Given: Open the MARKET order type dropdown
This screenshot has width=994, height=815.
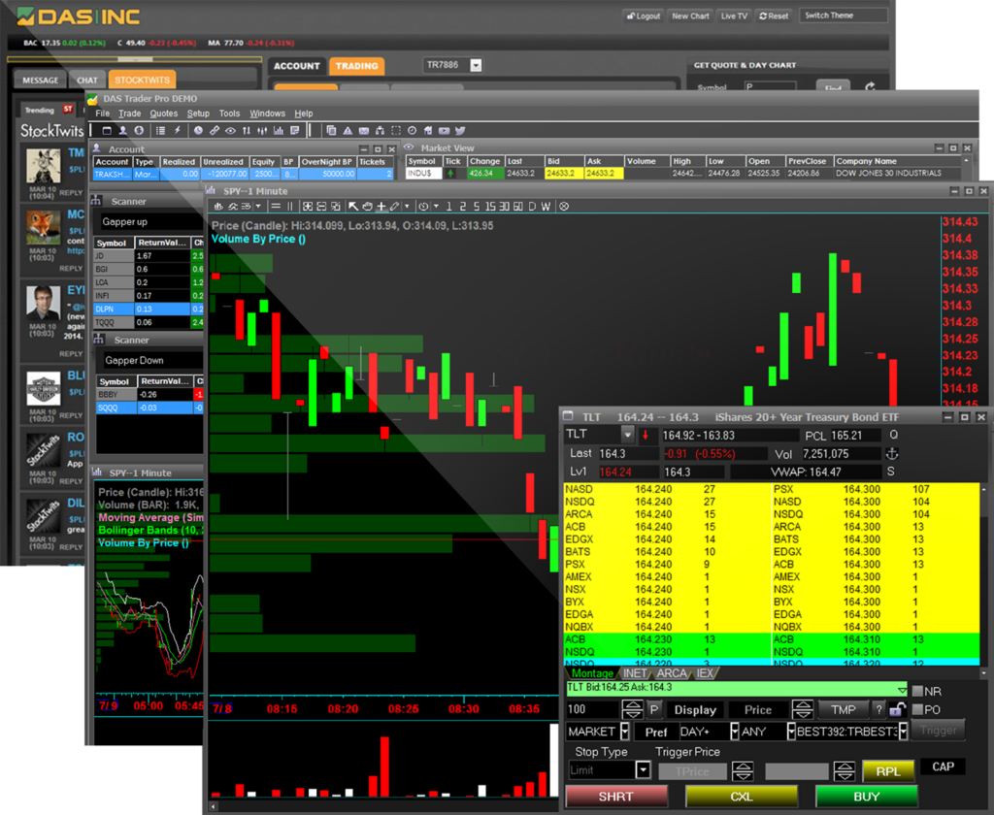Looking at the screenshot, I should [624, 731].
